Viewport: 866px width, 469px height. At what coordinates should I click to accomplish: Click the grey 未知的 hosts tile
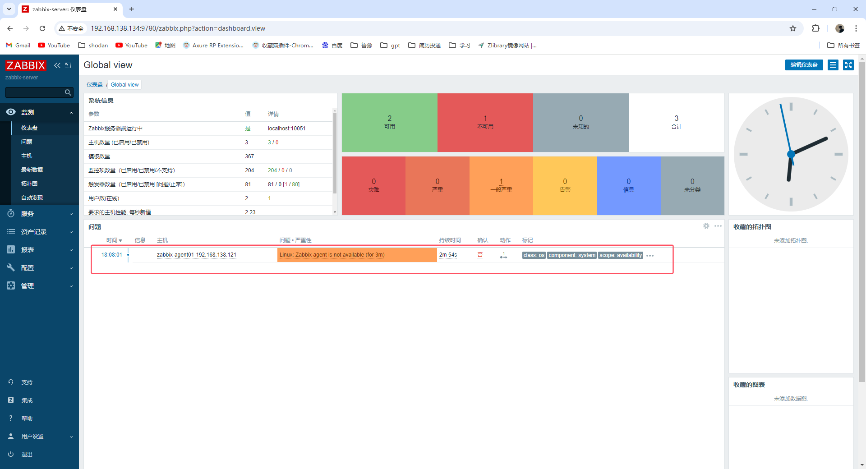tap(581, 123)
